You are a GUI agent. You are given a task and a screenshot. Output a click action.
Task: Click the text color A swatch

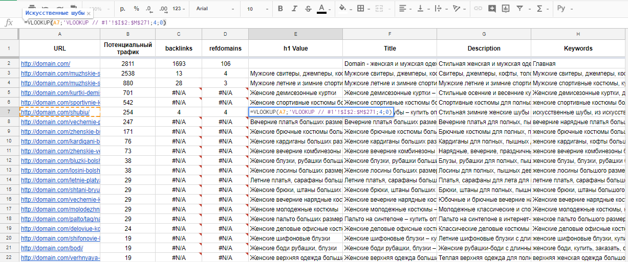(321, 9)
